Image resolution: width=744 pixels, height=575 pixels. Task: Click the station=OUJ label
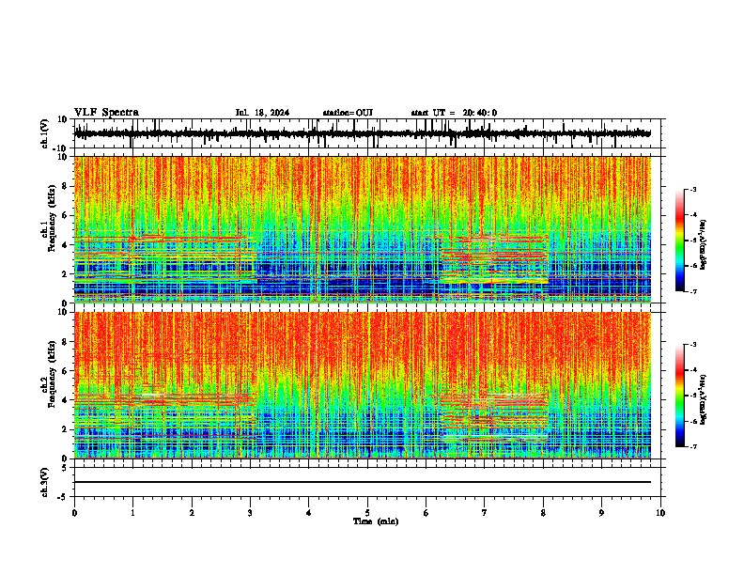coord(348,113)
